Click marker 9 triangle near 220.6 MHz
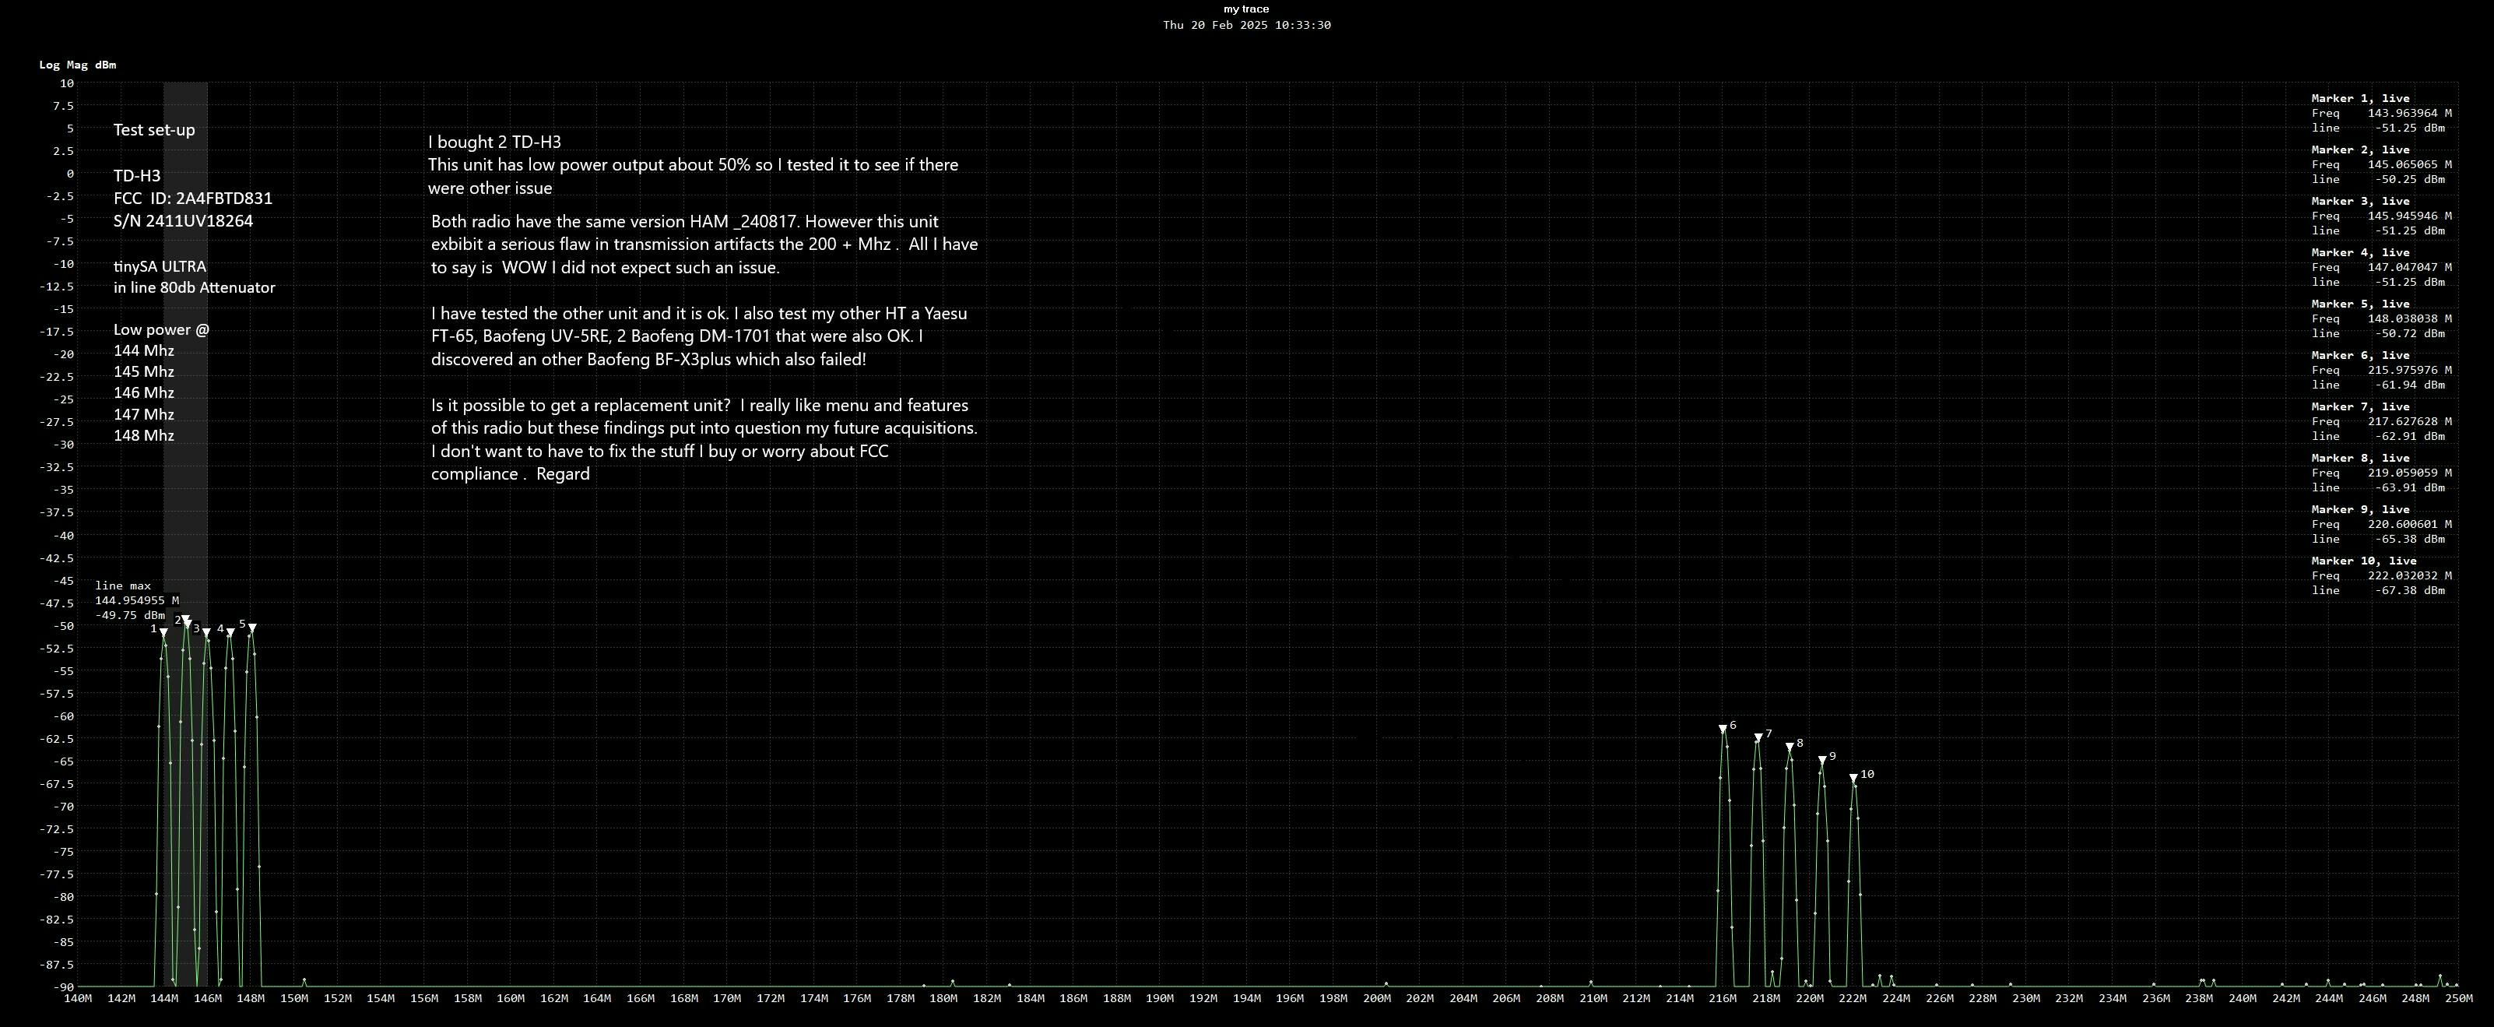Image resolution: width=2494 pixels, height=1027 pixels. pos(1822,761)
